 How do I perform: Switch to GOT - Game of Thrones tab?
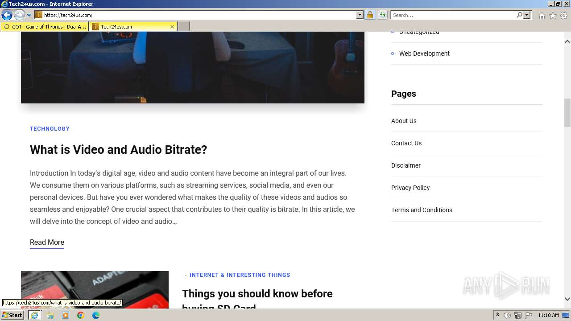point(45,27)
